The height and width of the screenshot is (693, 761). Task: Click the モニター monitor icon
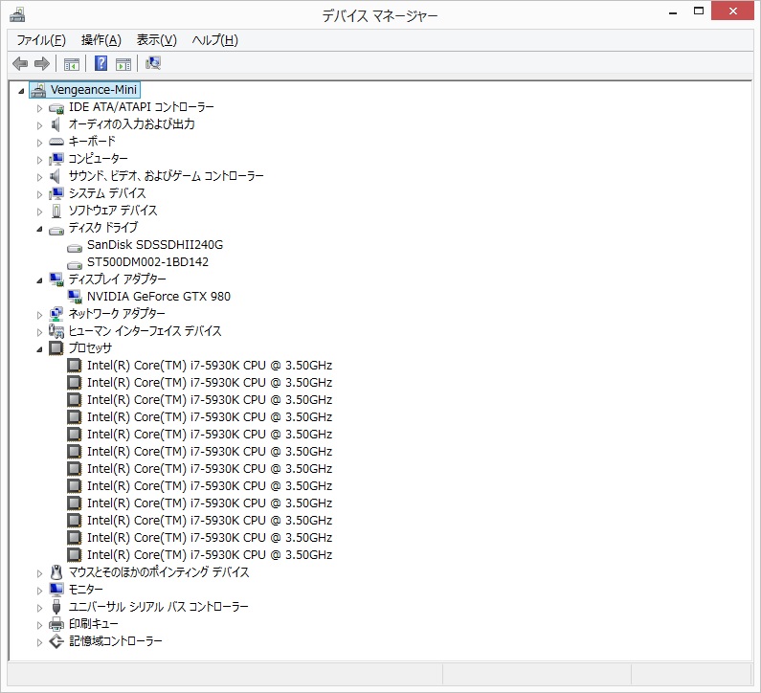click(56, 590)
